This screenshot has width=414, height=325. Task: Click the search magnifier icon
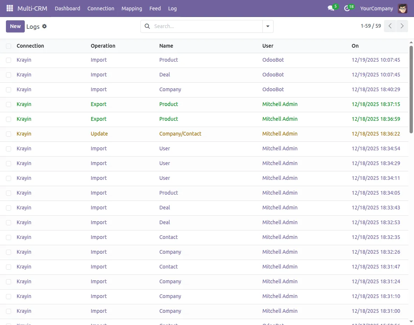147,26
